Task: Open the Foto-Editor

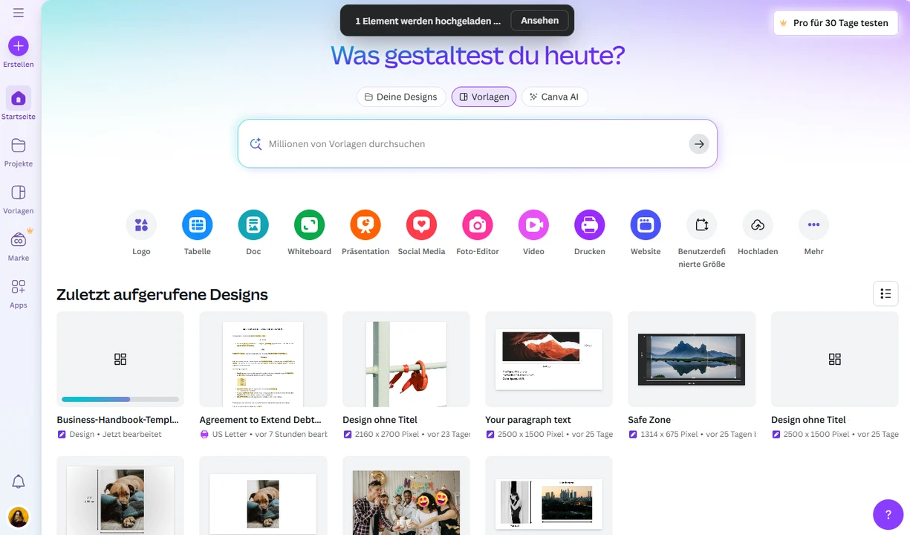Action: 478,224
